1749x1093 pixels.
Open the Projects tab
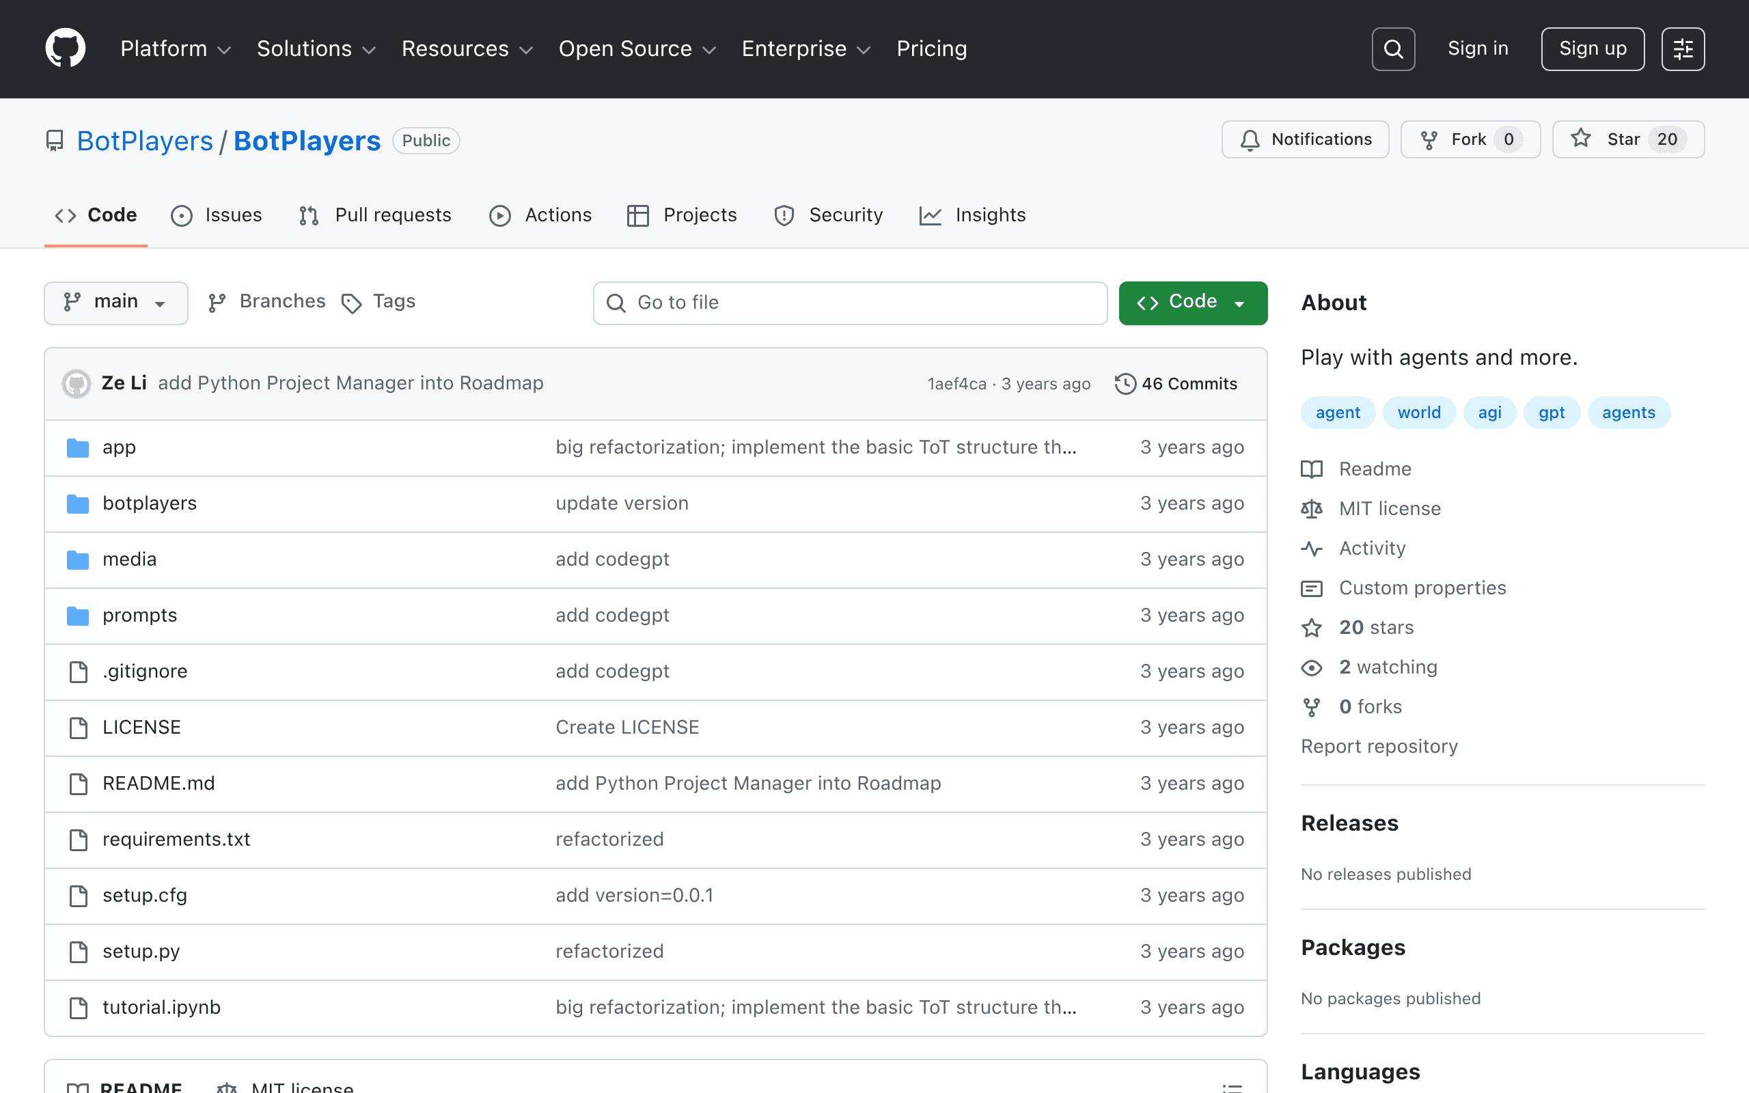point(682,215)
